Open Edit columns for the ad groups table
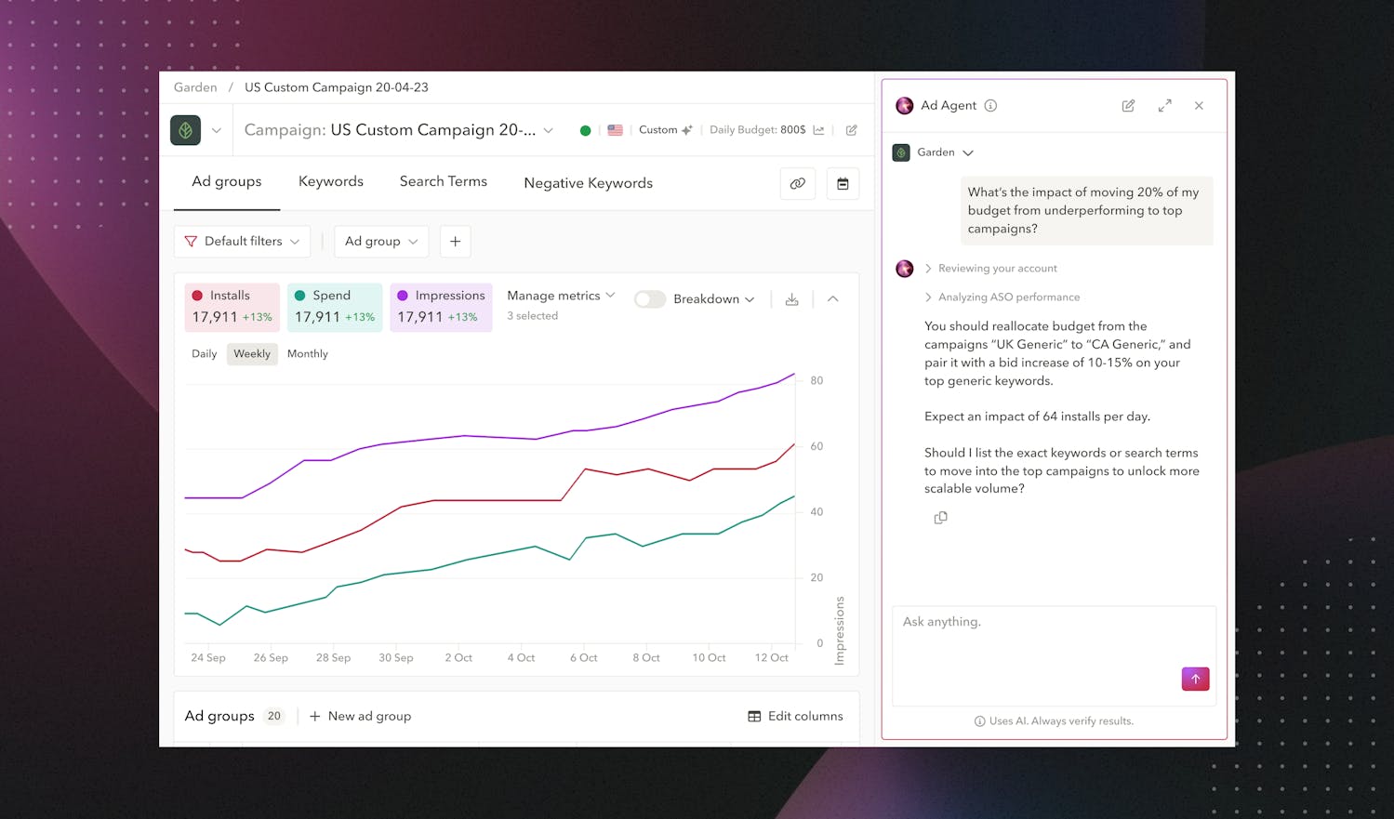This screenshot has height=819, width=1394. pos(795,716)
